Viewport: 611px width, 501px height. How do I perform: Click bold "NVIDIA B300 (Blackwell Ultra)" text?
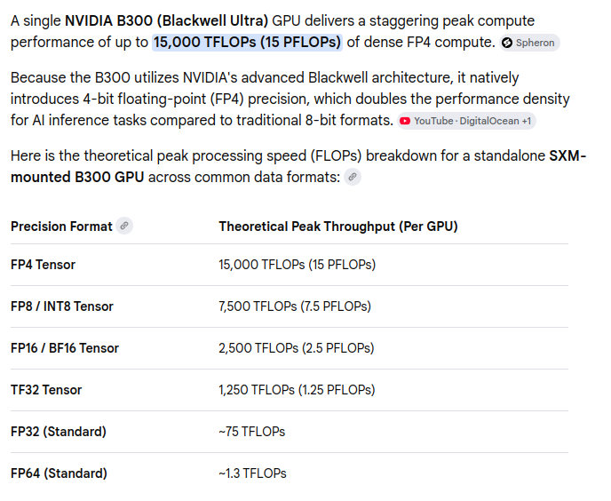click(166, 20)
